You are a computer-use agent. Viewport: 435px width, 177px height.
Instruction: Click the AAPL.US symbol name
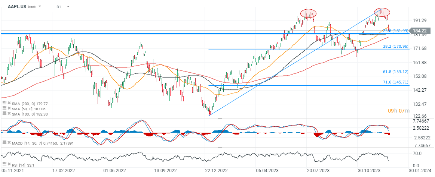16,6
